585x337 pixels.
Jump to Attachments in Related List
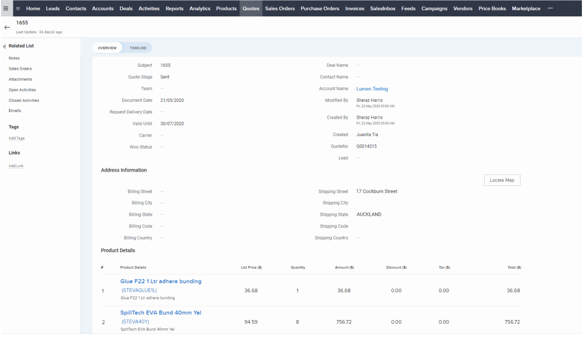(x=20, y=79)
